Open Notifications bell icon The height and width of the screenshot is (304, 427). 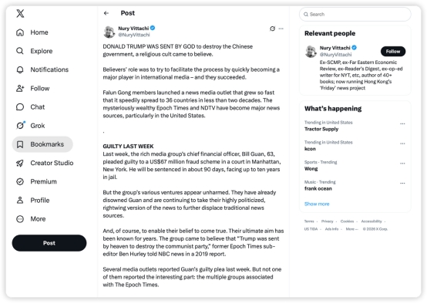click(20, 69)
